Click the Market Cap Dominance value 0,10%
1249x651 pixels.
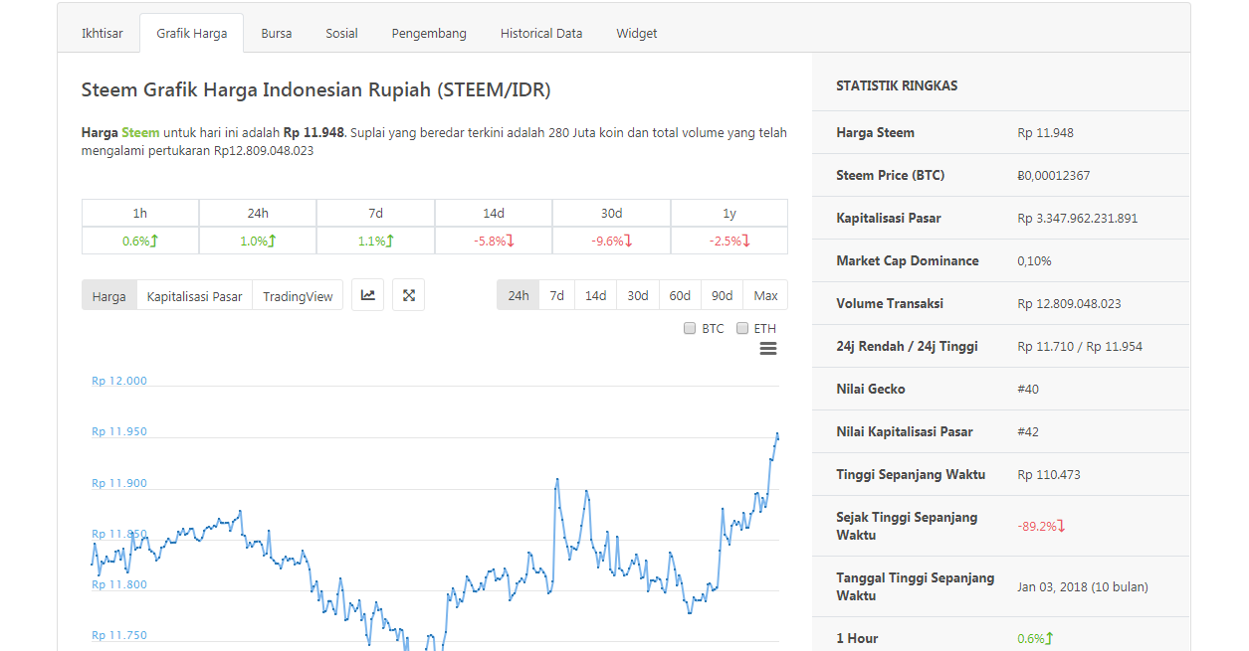tap(1034, 260)
